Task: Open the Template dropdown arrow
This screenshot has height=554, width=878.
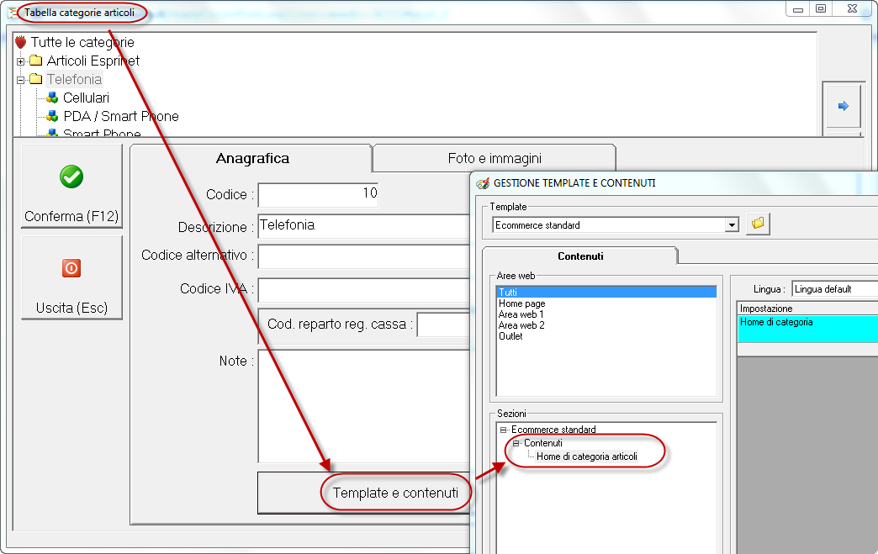Action: (x=732, y=225)
